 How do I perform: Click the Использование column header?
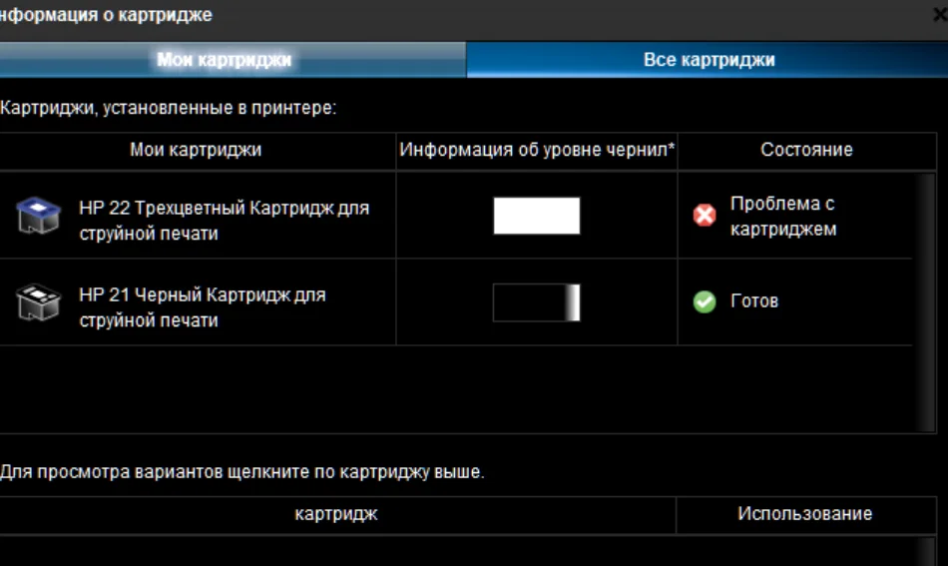804,514
